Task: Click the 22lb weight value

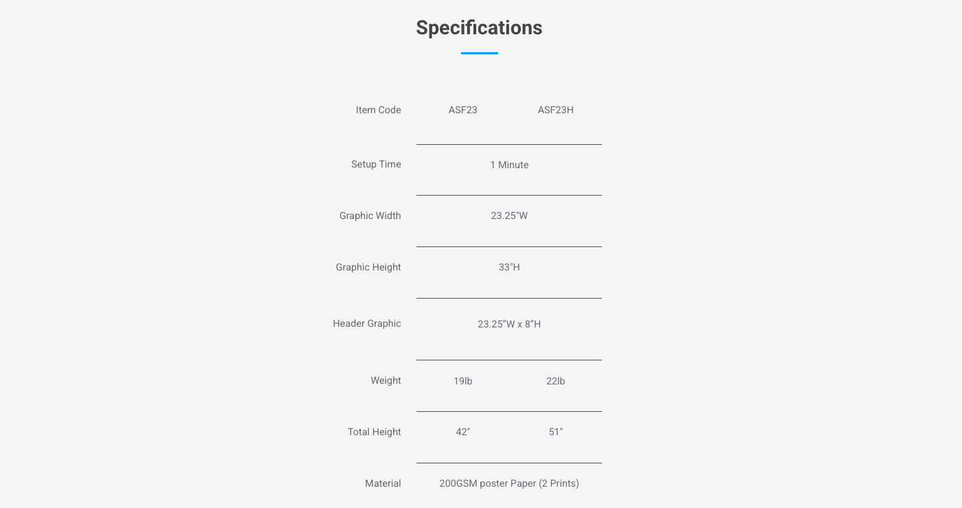Action: point(555,381)
